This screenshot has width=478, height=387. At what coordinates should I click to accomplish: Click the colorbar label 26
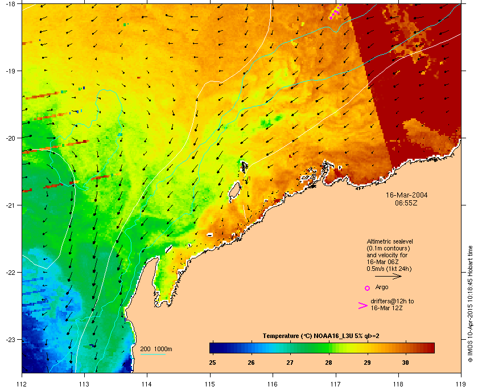point(251,363)
